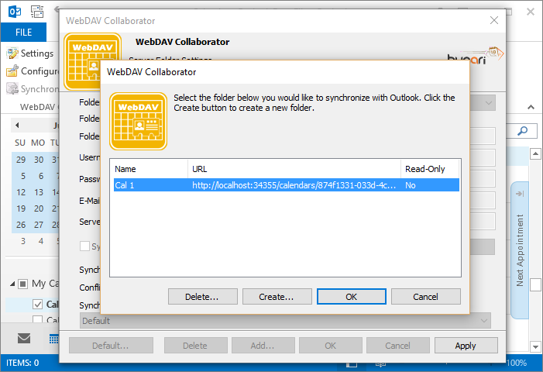Cancel the folder selection dialog
The image size is (543, 372).
coord(425,297)
